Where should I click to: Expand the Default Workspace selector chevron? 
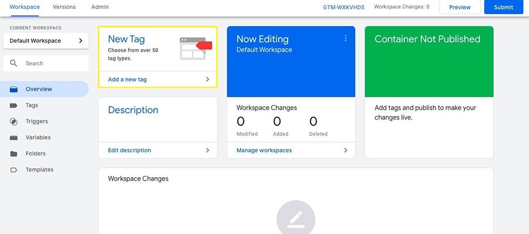coord(81,40)
